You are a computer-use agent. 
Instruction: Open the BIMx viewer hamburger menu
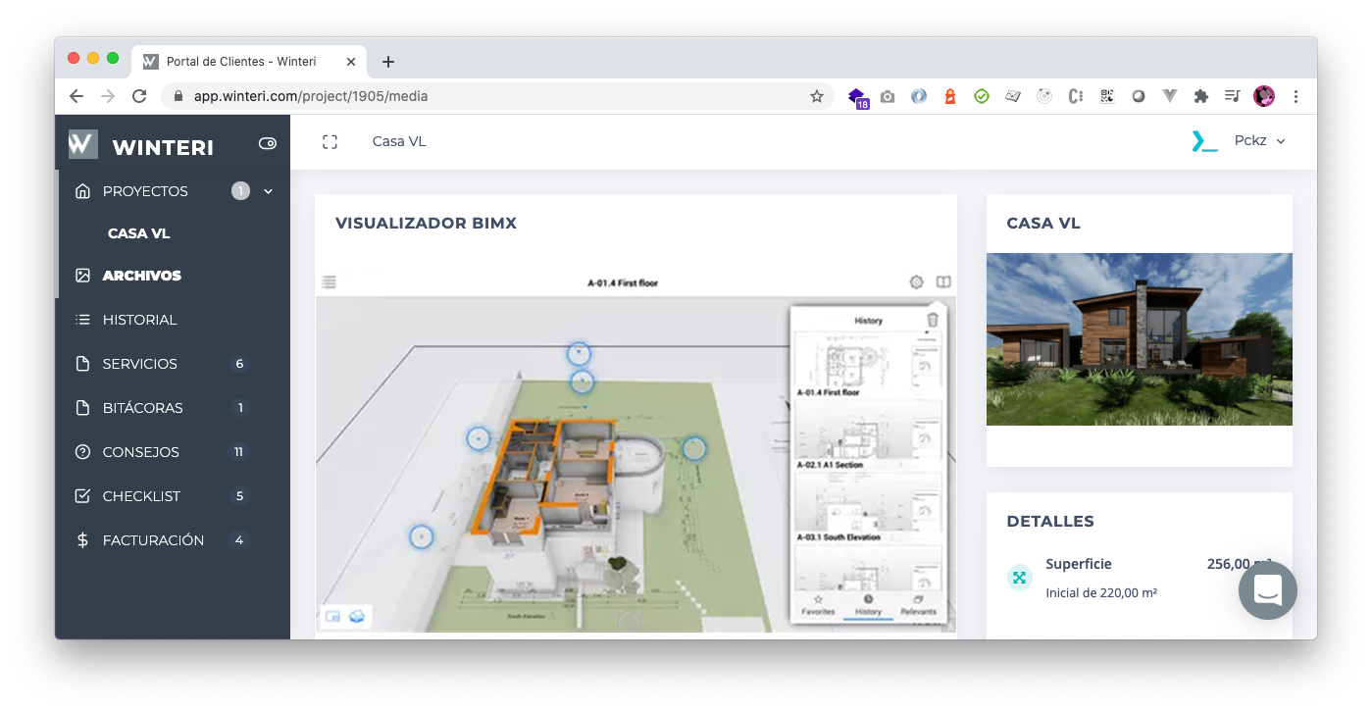click(x=330, y=282)
